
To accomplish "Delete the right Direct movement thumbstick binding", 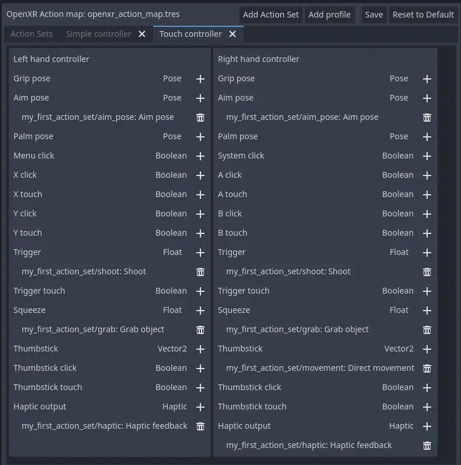I will 427,368.
